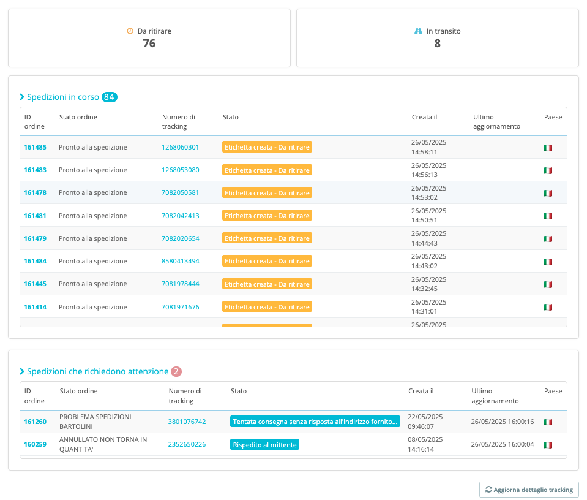This screenshot has height=500, width=587.
Task: Open tracking number 2352650226
Action: coord(187,444)
